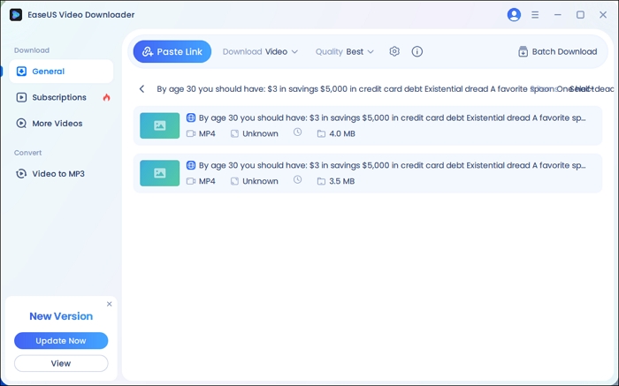
Task: Open settings via the gear icon
Action: click(x=394, y=52)
